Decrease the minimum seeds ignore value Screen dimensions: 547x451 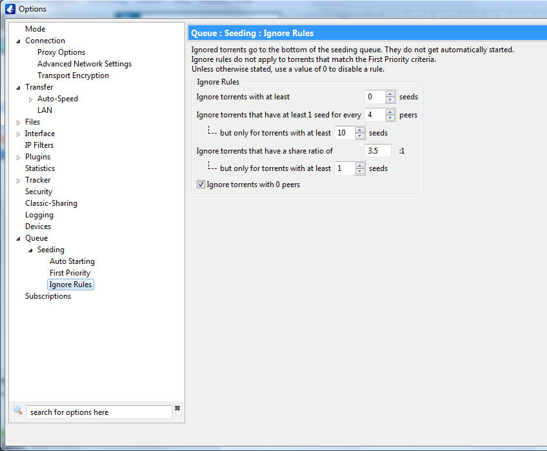390,99
